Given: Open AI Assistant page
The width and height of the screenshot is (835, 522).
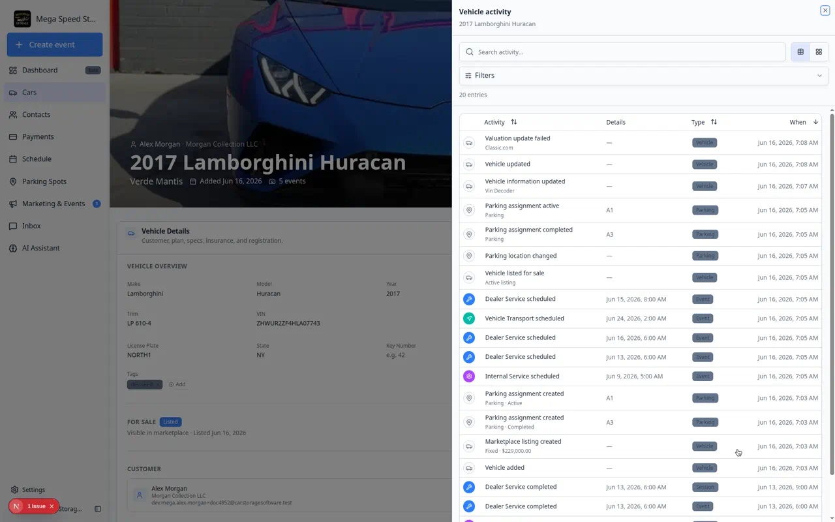Looking at the screenshot, I should click(55, 248).
